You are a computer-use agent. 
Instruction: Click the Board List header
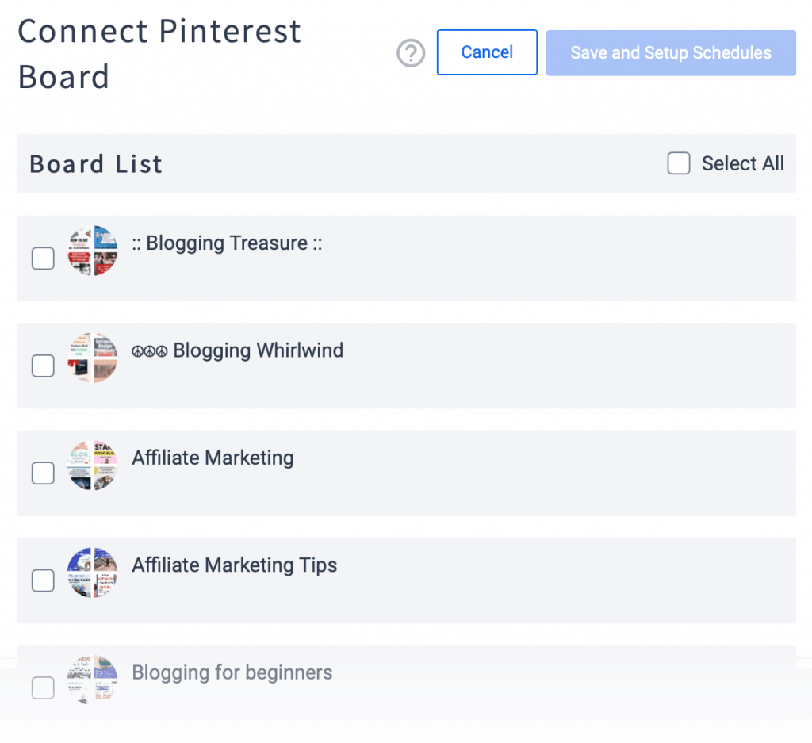tap(95, 163)
